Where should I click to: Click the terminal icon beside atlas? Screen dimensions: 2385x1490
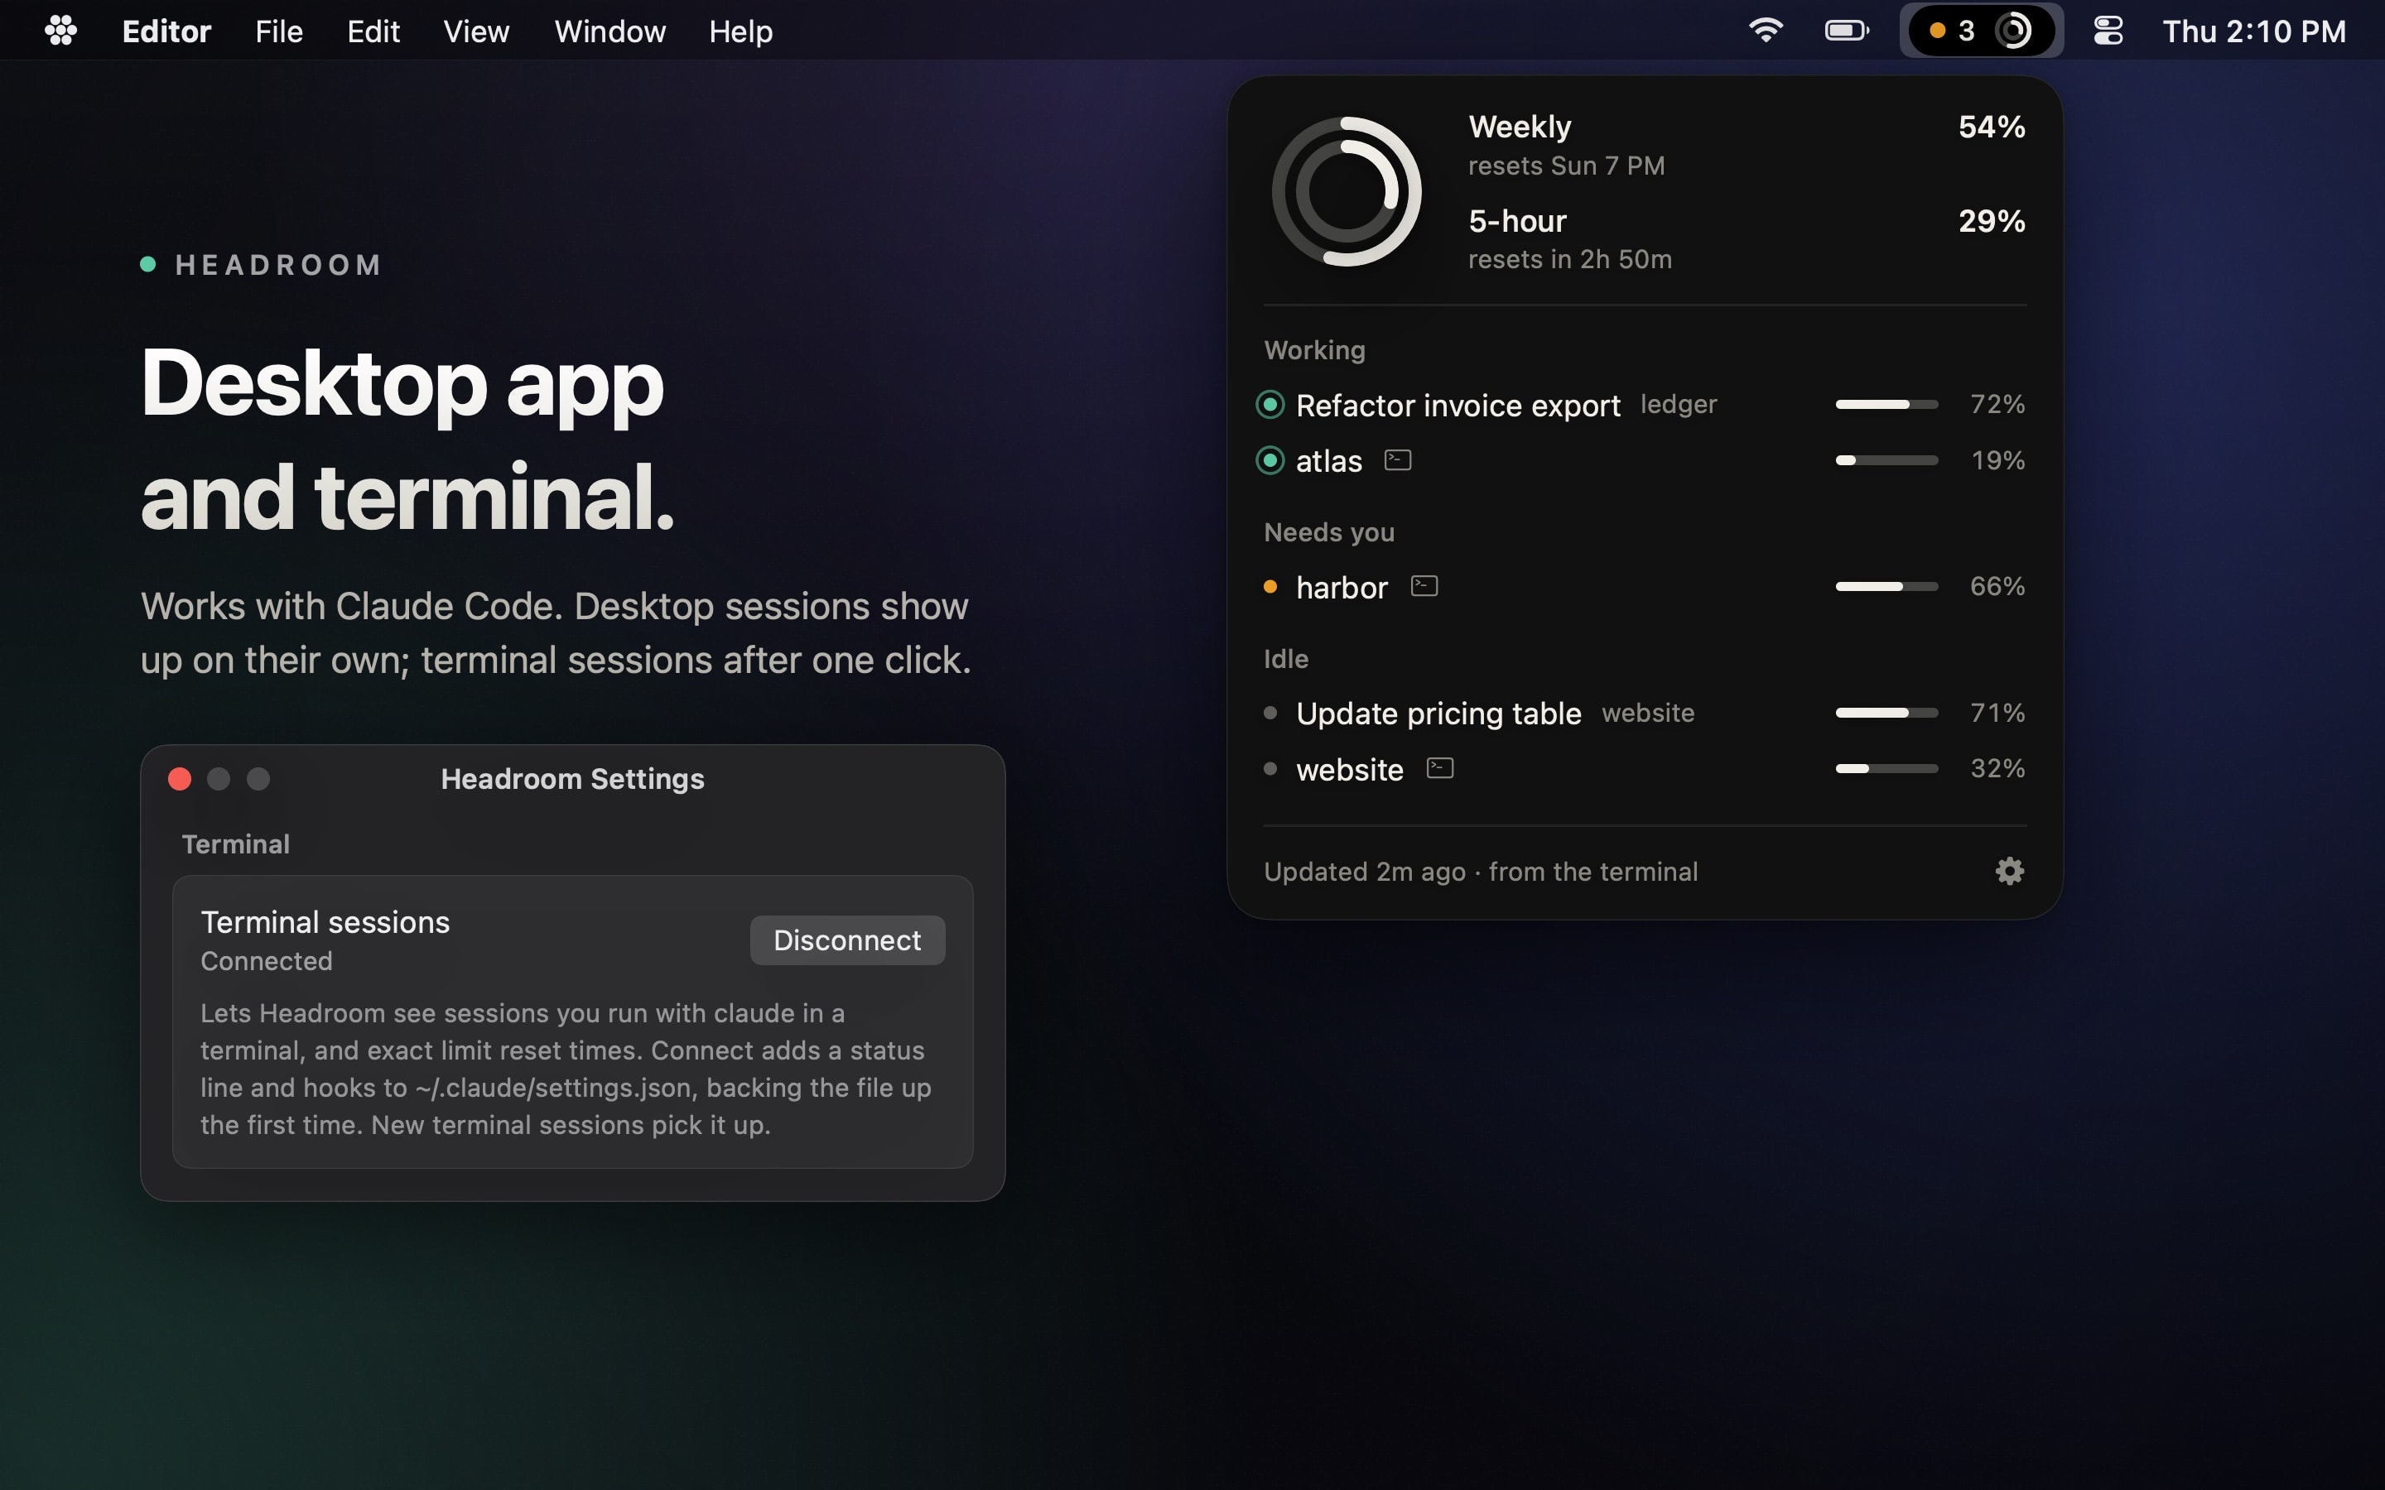click(x=1398, y=460)
